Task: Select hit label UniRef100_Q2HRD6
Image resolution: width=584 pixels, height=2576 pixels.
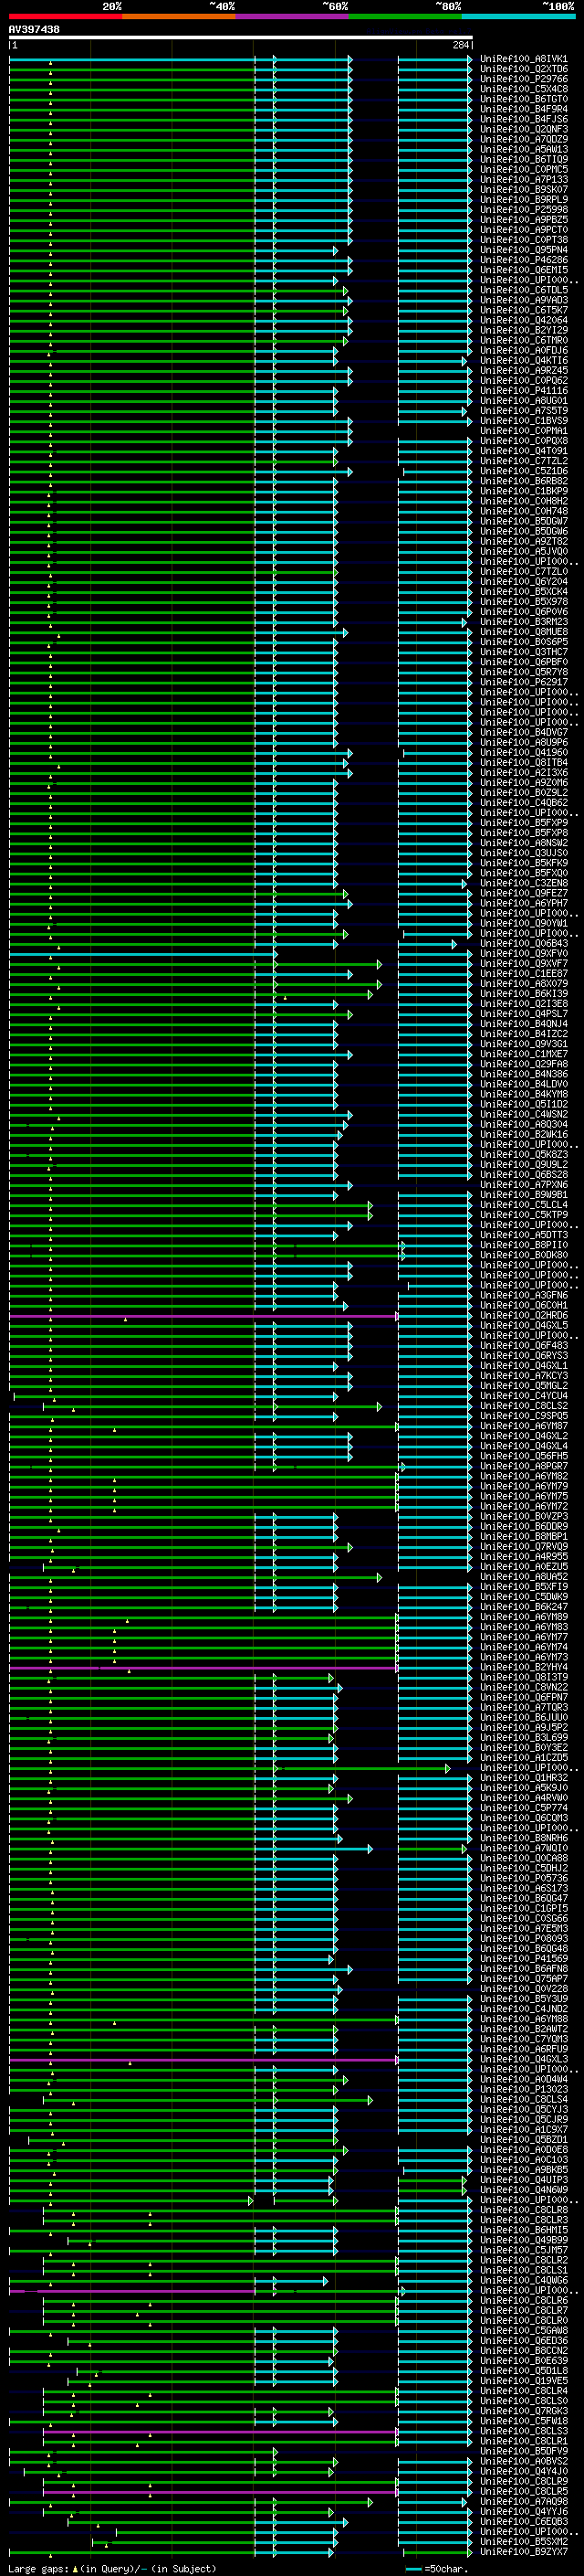Action: [x=524, y=1315]
